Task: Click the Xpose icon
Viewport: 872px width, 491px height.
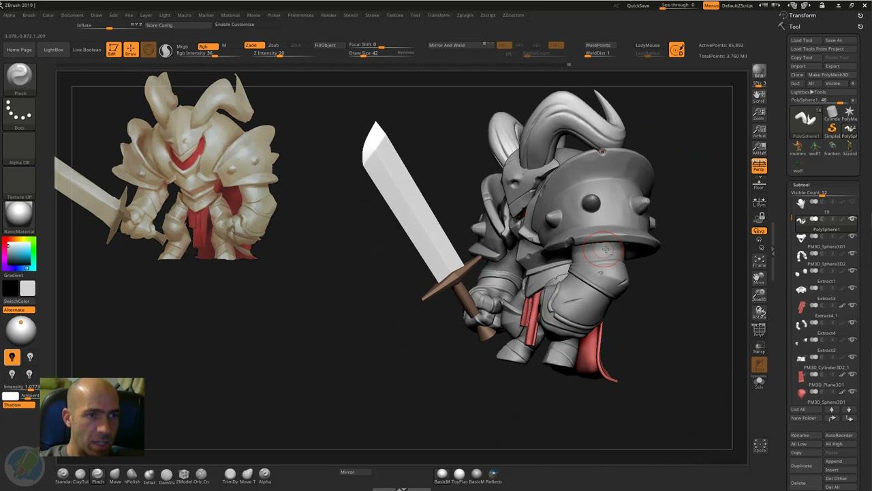Action: 760,446
